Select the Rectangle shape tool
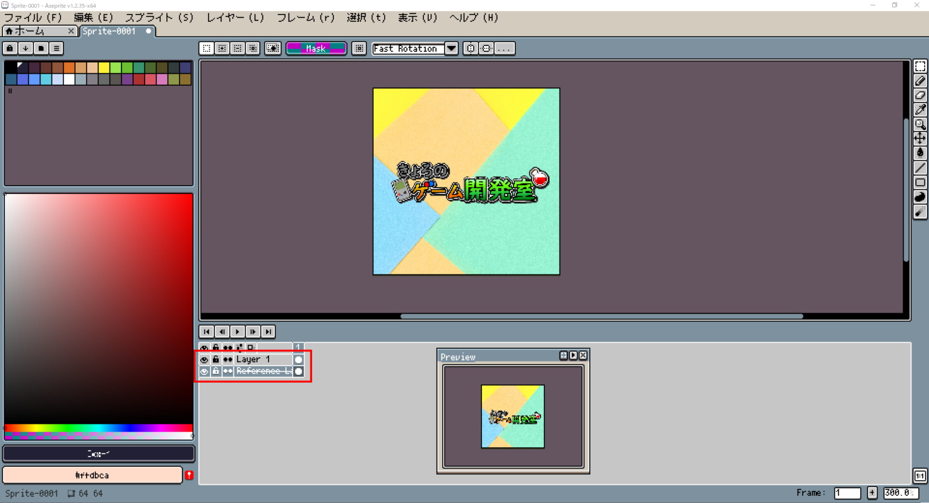929x503 pixels. (x=920, y=183)
